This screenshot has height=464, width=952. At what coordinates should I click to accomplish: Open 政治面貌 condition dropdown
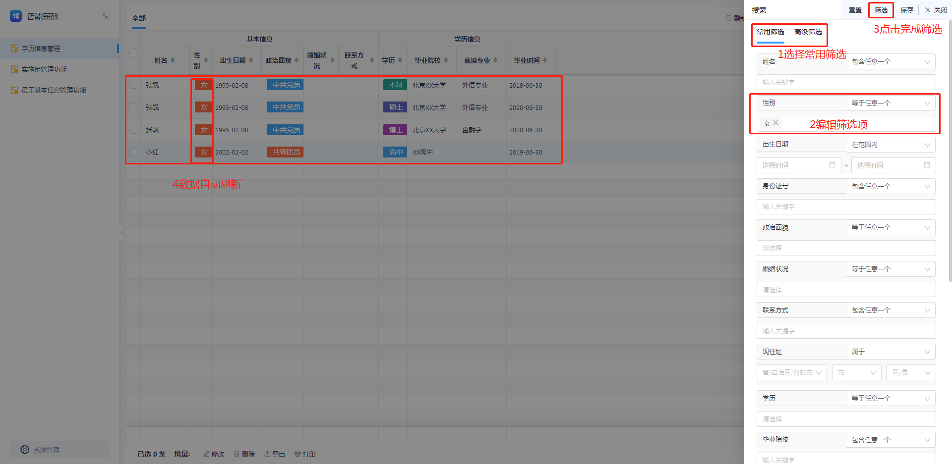click(891, 227)
